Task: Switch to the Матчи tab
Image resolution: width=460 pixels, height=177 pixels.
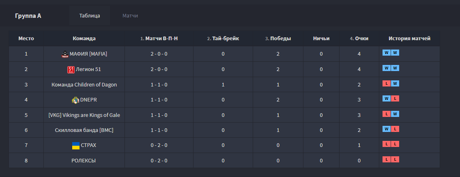Action: (x=130, y=16)
